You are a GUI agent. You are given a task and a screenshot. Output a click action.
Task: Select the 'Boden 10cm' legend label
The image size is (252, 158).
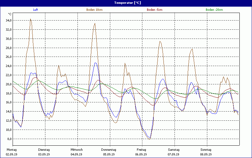click(x=94, y=10)
